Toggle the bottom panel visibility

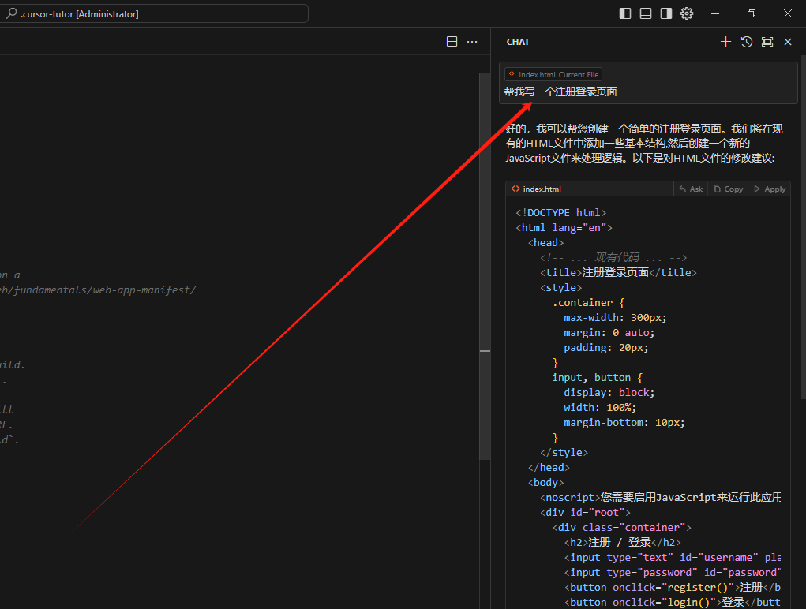[x=647, y=13]
